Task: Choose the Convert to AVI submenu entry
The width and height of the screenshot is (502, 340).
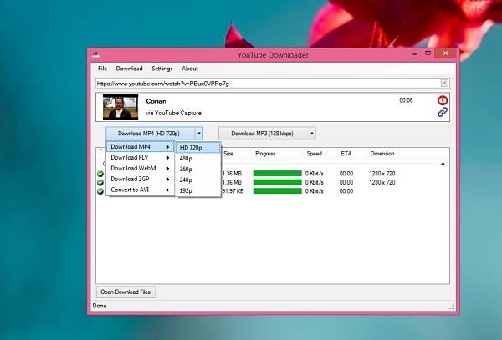Action: point(141,190)
